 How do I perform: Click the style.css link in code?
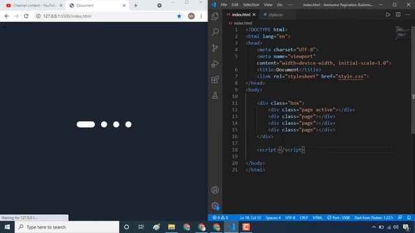(351, 76)
